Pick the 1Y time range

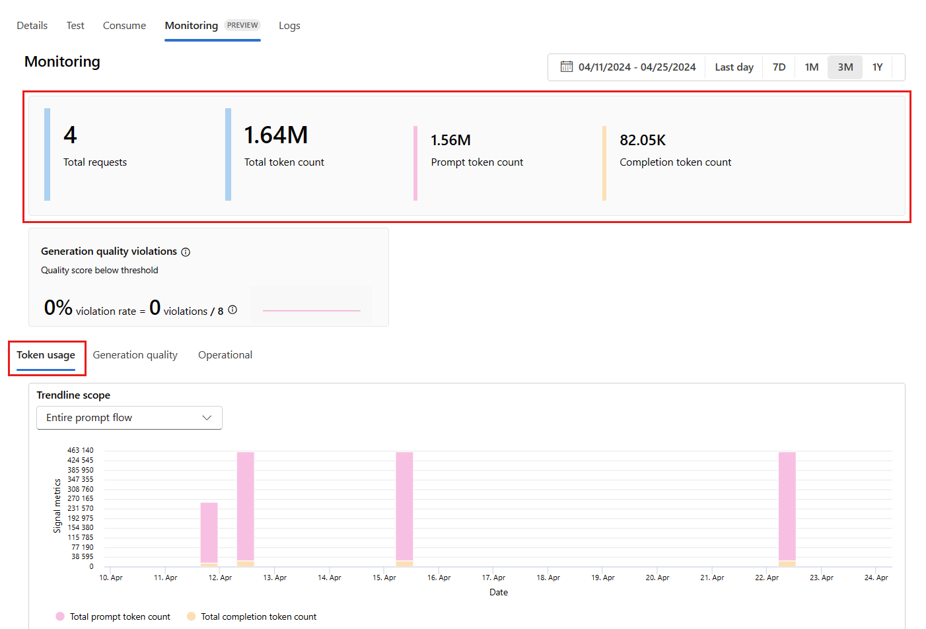tap(877, 67)
